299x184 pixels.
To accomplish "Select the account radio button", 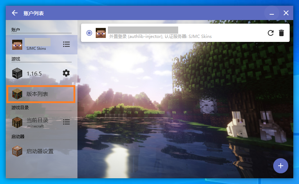I will [89, 33].
